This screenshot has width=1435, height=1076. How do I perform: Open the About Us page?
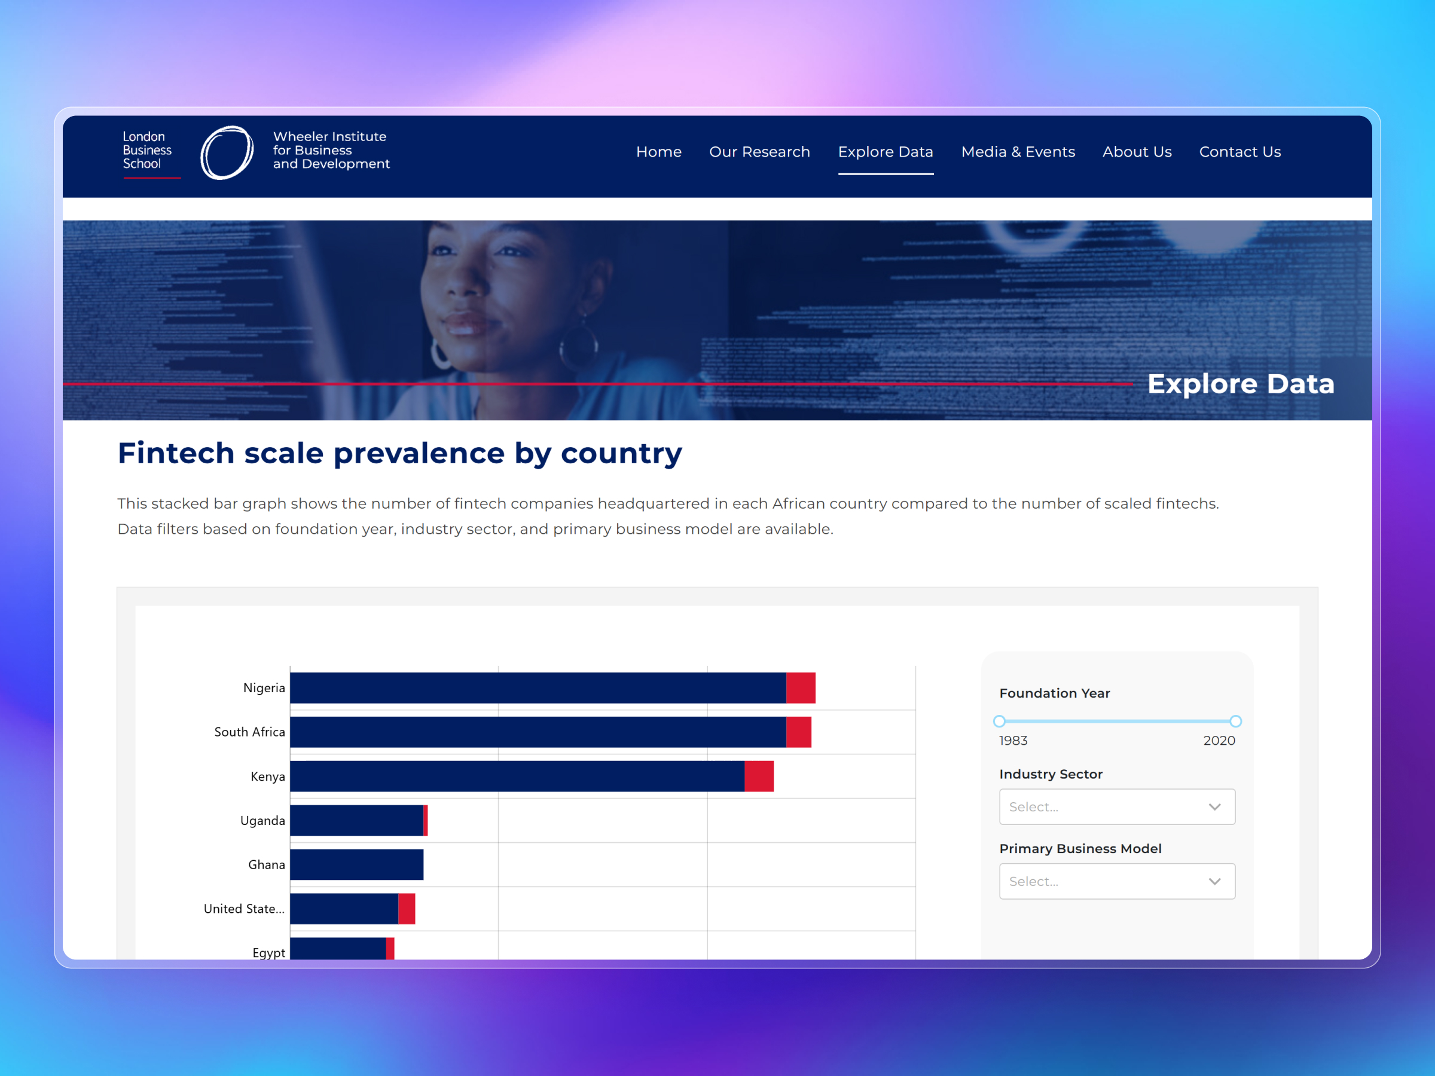coord(1137,152)
